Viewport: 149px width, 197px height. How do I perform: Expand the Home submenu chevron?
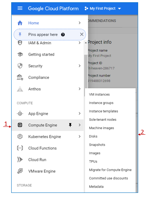[x=80, y=23]
